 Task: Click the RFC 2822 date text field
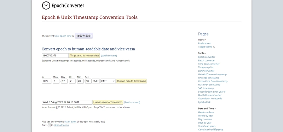pyautogui.click(x=67, y=102)
